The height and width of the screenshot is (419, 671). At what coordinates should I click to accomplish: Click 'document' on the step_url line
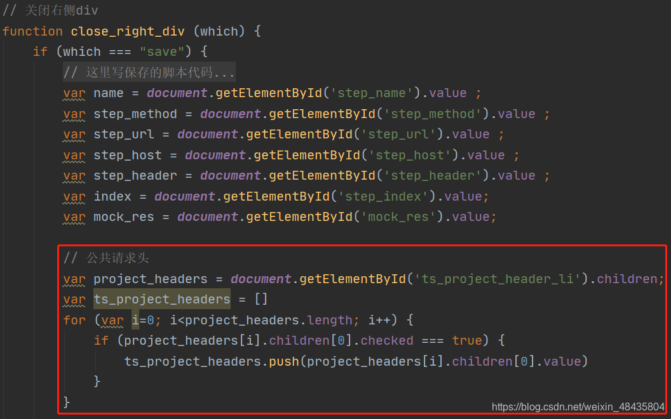[x=208, y=134]
